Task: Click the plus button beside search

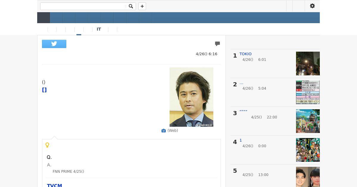Action: [x=142, y=6]
